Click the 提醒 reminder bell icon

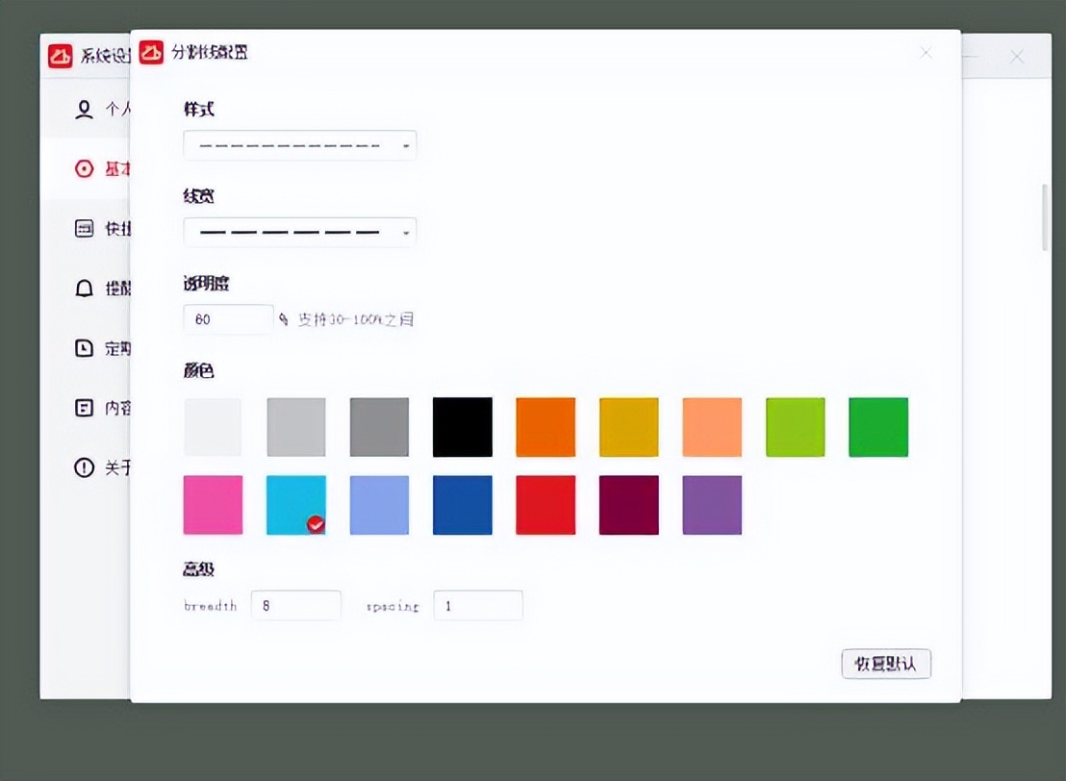84,288
